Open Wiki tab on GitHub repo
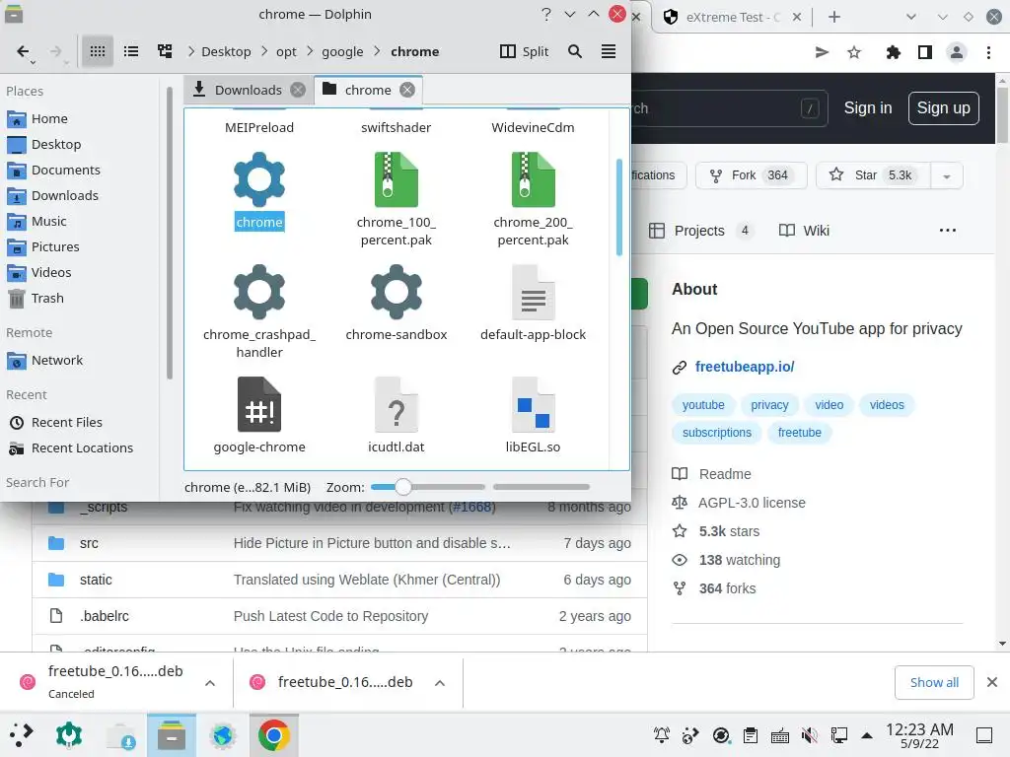The image size is (1010, 757). click(x=804, y=231)
